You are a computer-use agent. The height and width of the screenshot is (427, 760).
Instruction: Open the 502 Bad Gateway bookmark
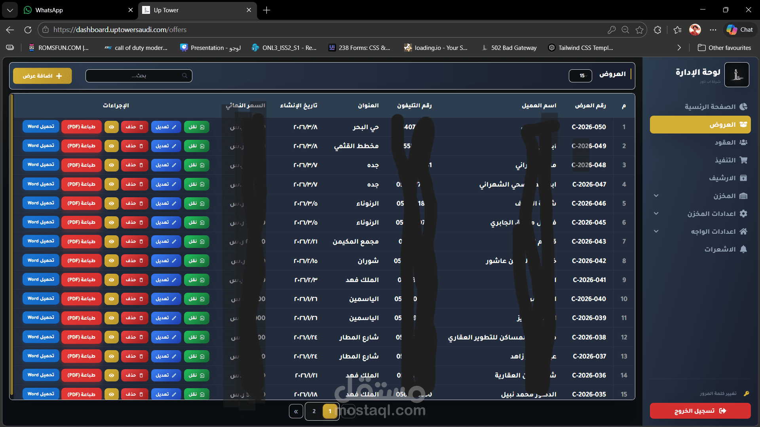pyautogui.click(x=509, y=48)
